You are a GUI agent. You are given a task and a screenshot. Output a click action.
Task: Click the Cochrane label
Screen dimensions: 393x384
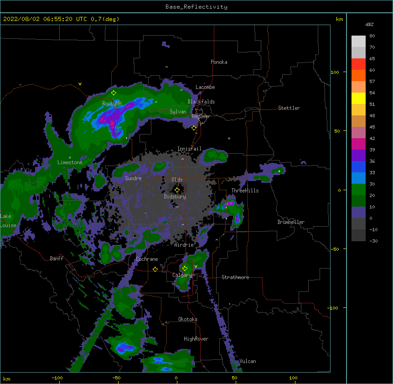click(x=147, y=259)
